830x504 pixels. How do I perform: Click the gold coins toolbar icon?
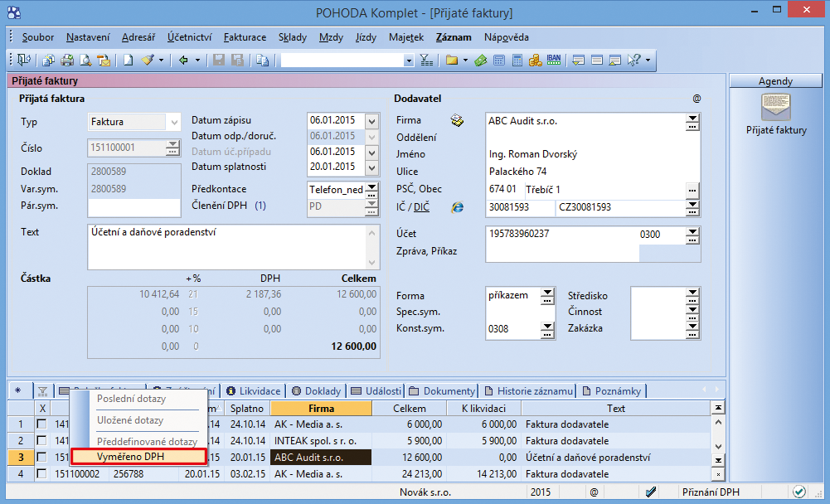click(536, 60)
